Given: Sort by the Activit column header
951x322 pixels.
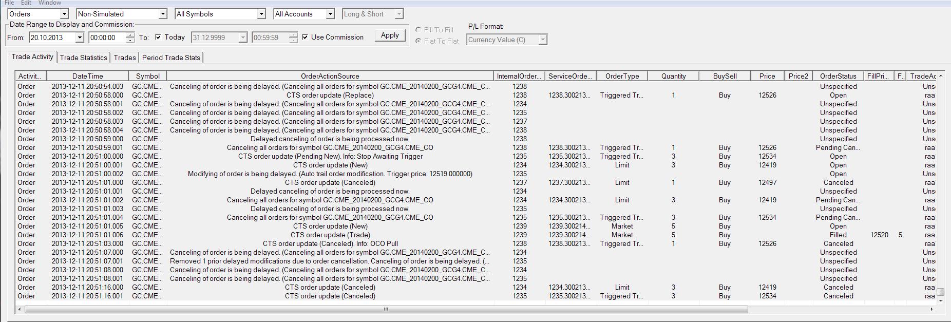Looking at the screenshot, I should pos(30,76).
